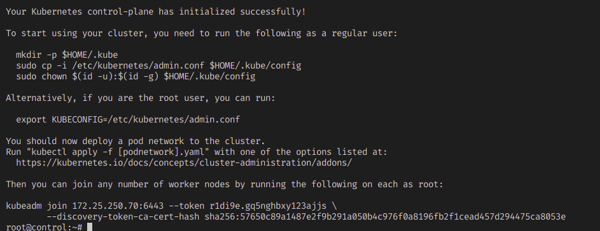Click the root@control:~# prompt text
The image size is (600, 231).
point(44,228)
